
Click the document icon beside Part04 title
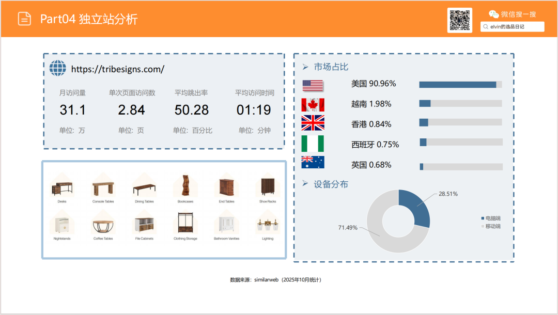pyautogui.click(x=24, y=19)
